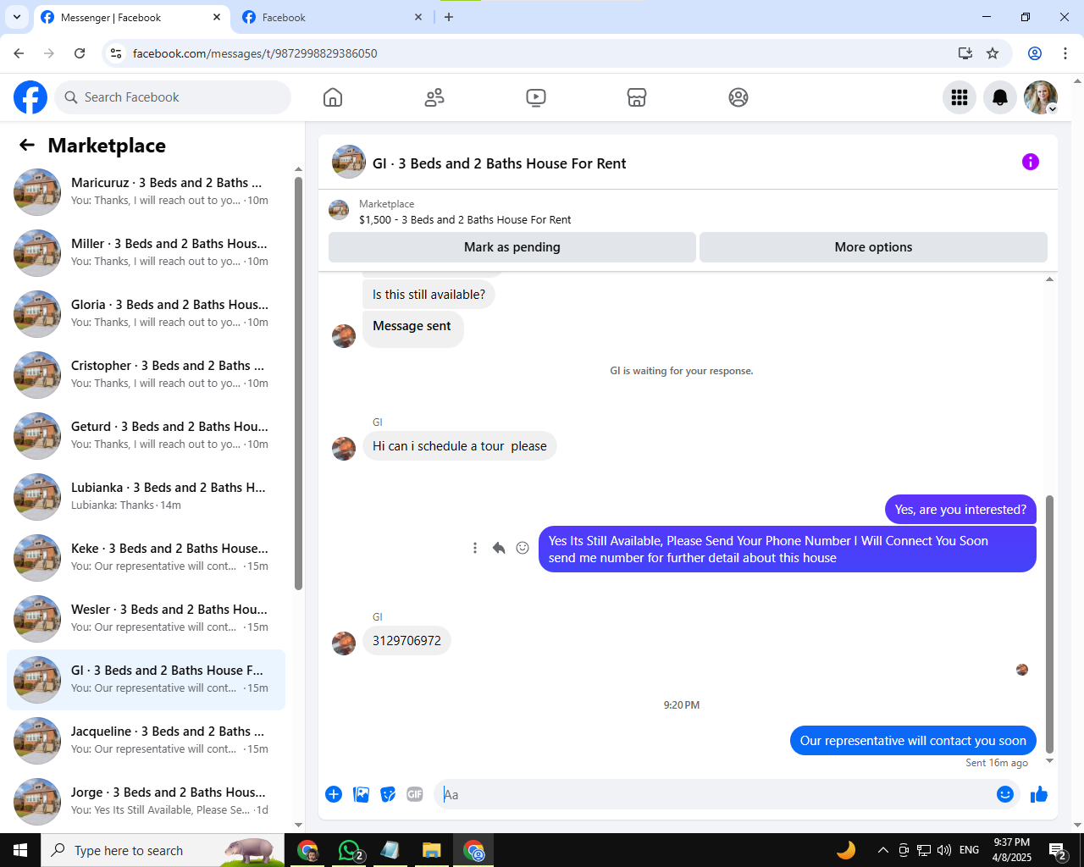Open the tab search dropdown arrow

[17, 17]
